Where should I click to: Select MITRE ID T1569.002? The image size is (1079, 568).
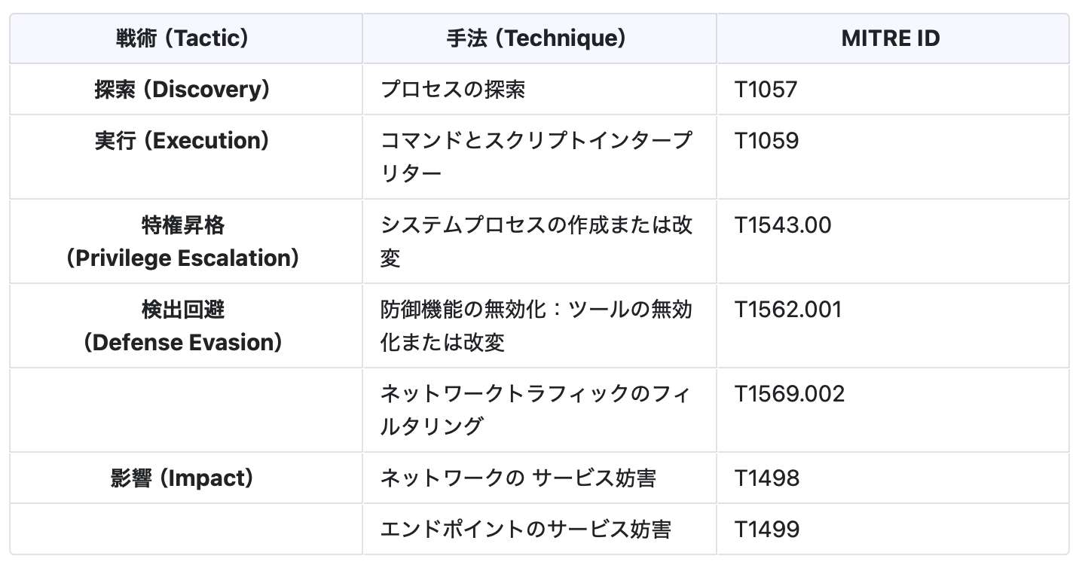pos(790,394)
